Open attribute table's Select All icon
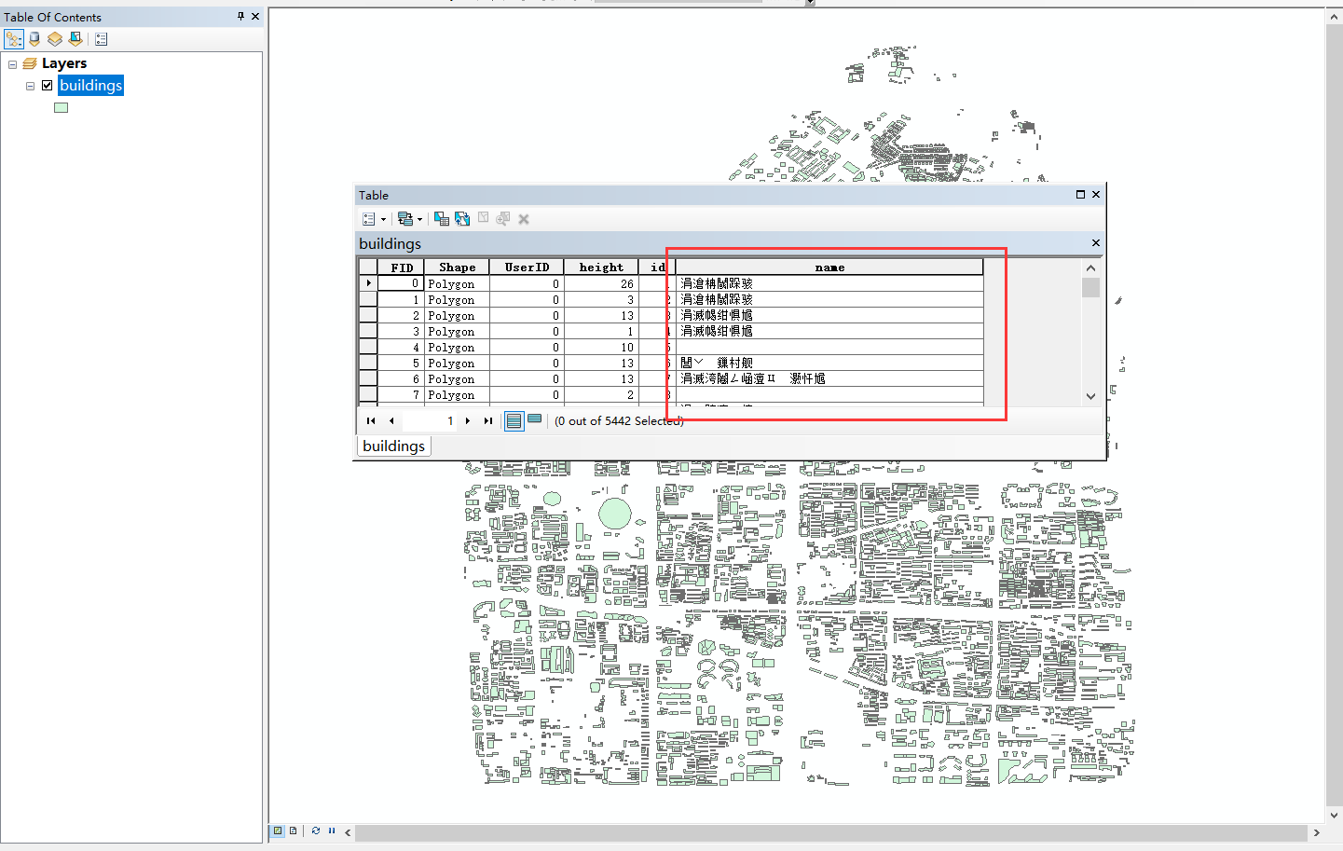 440,218
